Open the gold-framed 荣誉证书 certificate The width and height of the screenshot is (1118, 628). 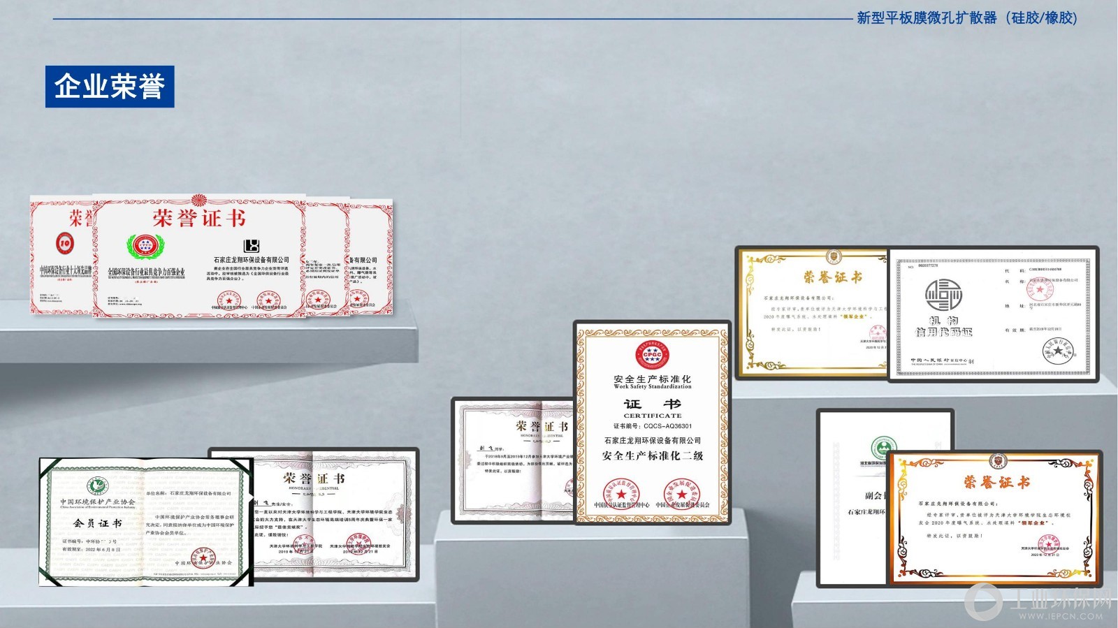click(813, 312)
